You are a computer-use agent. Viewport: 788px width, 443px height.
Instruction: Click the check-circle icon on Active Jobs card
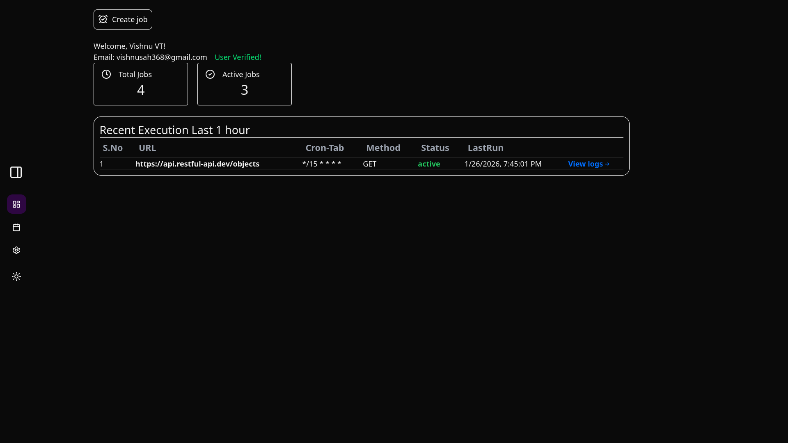point(210,74)
